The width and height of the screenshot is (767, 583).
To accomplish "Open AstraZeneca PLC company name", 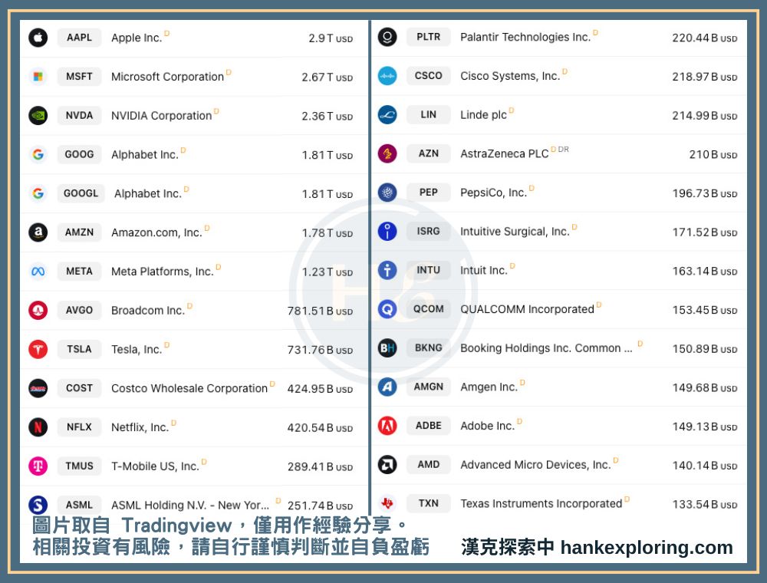I will pyautogui.click(x=505, y=154).
